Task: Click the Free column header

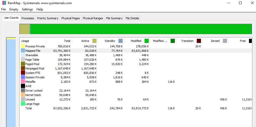Action: (240, 41)
